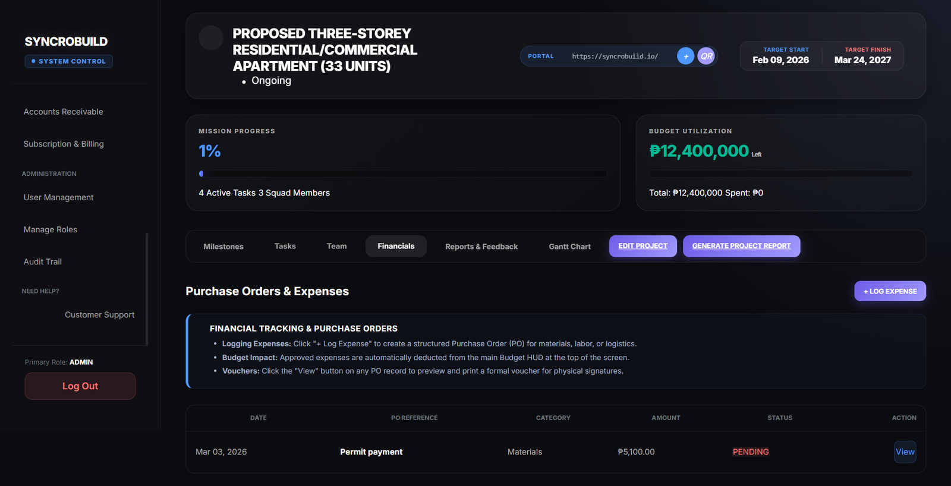Image resolution: width=951 pixels, height=486 pixels.
Task: Click the Primary Role: ADMIN label
Action: click(x=59, y=362)
